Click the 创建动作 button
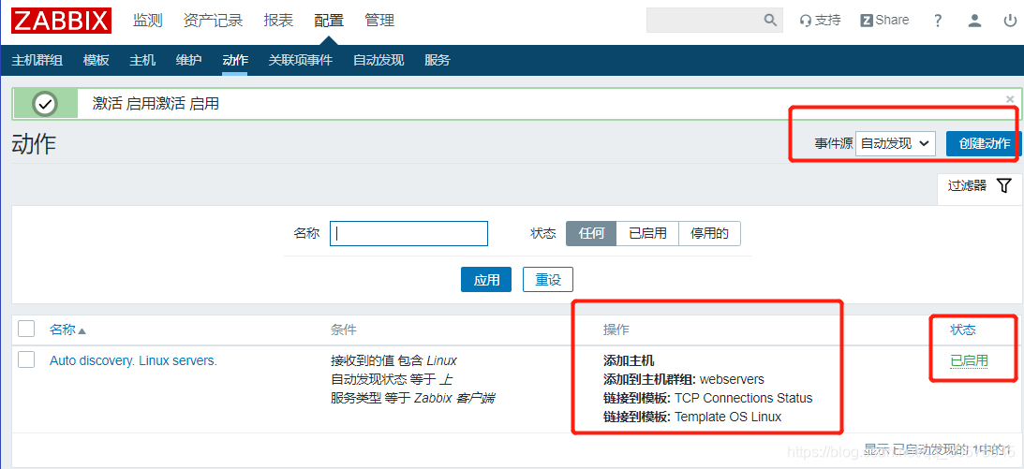The image size is (1024, 469). click(x=984, y=143)
